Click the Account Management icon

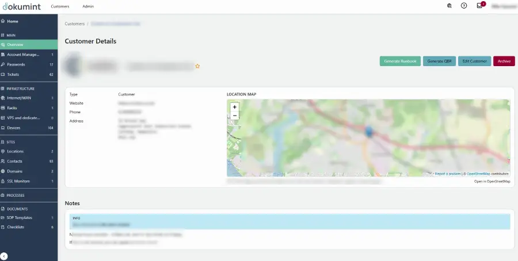[3, 55]
